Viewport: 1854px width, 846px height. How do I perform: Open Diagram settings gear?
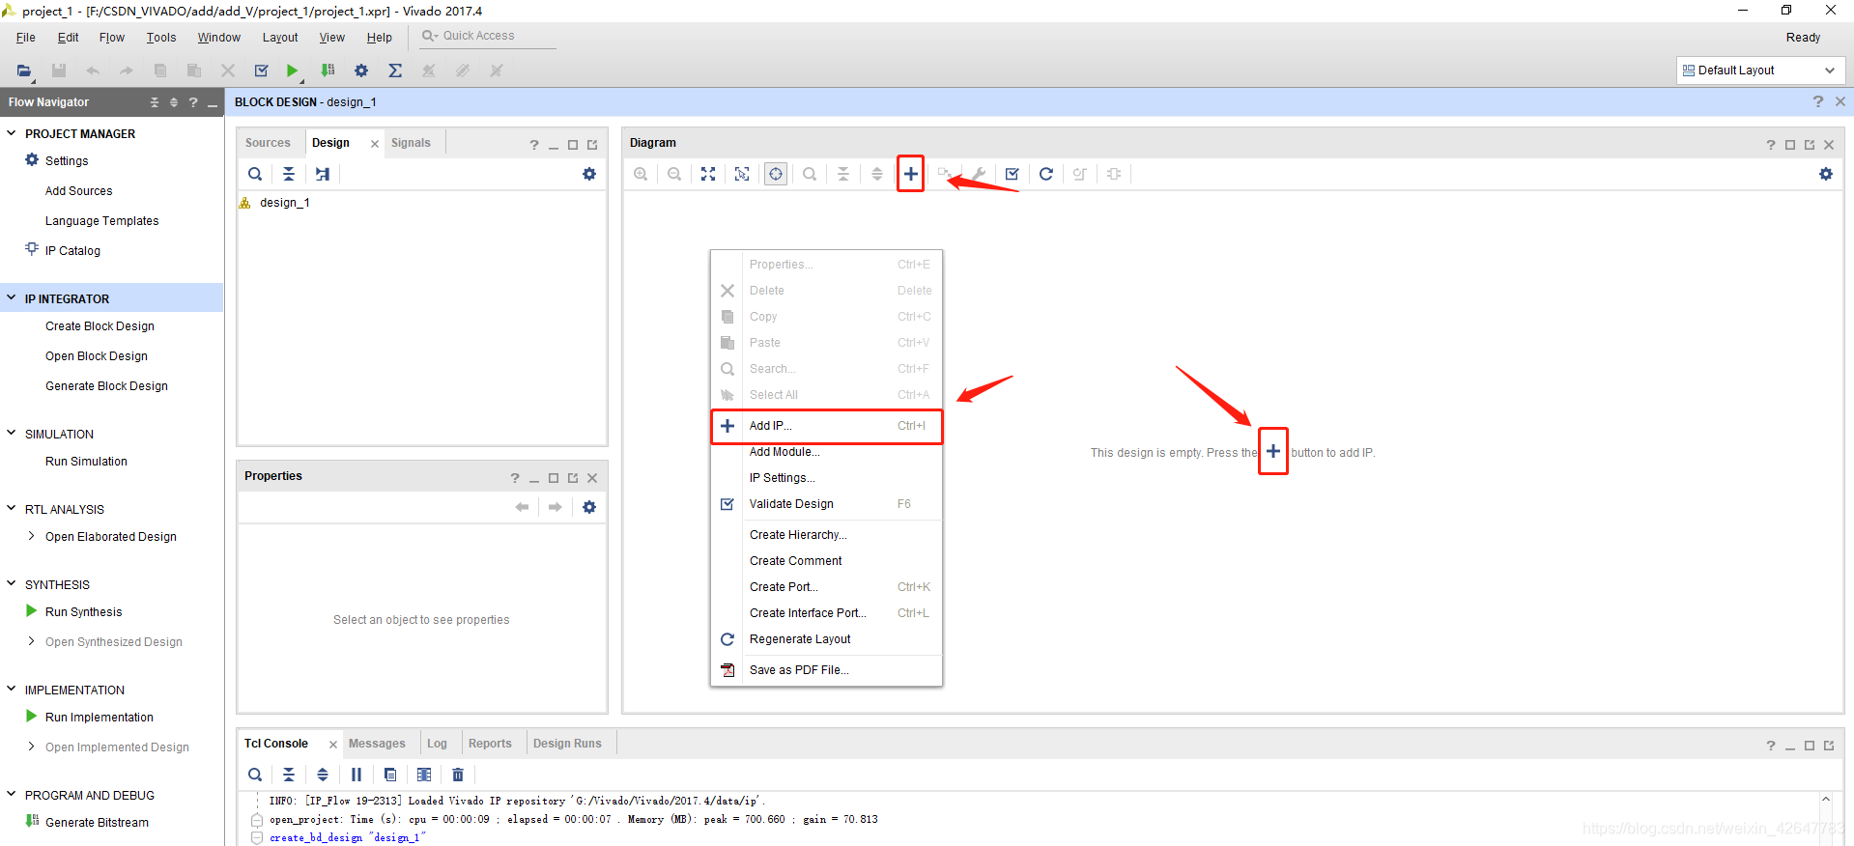tap(1826, 174)
